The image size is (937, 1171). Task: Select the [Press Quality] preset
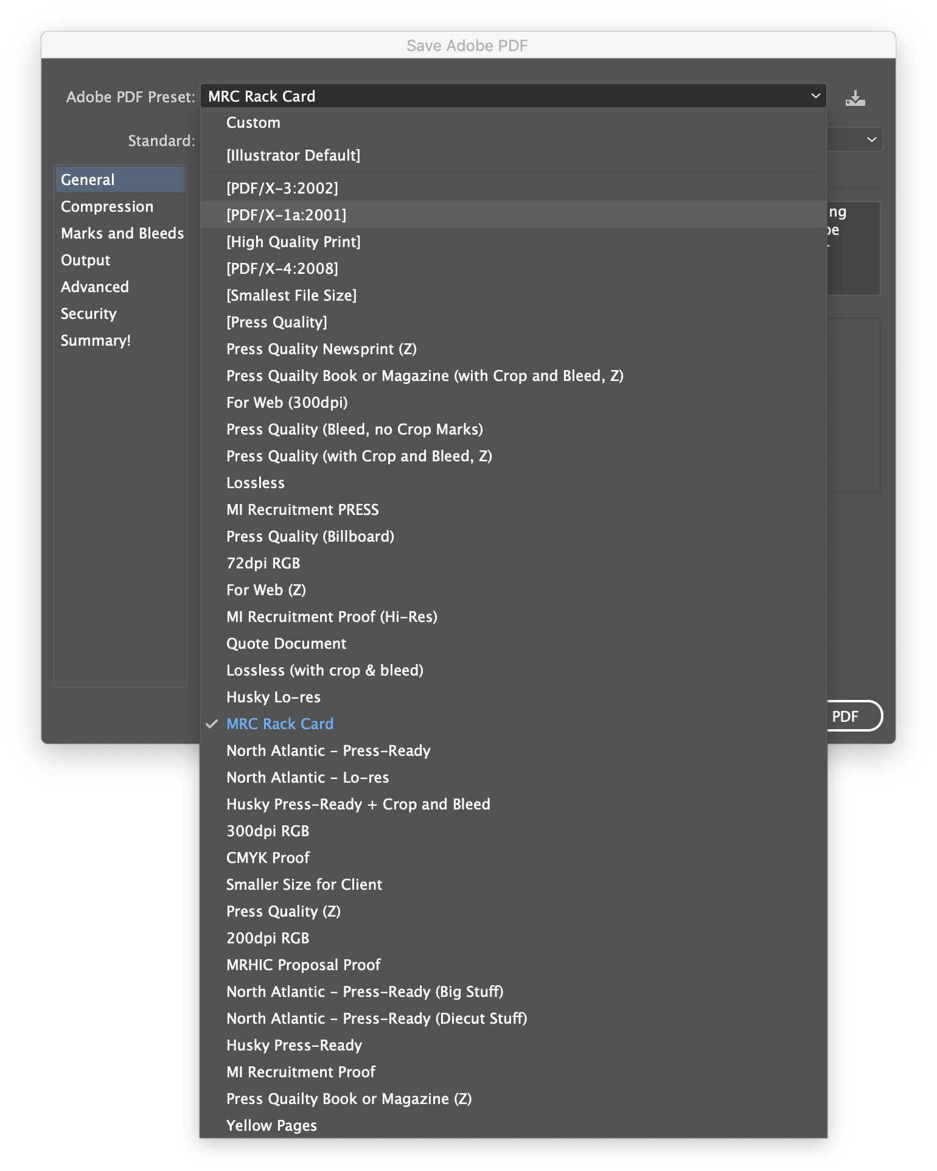(514, 322)
